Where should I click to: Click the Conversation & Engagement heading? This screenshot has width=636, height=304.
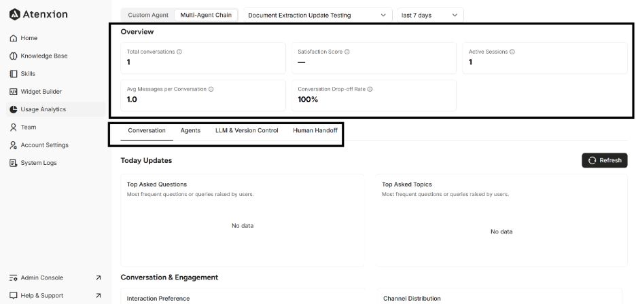(169, 278)
